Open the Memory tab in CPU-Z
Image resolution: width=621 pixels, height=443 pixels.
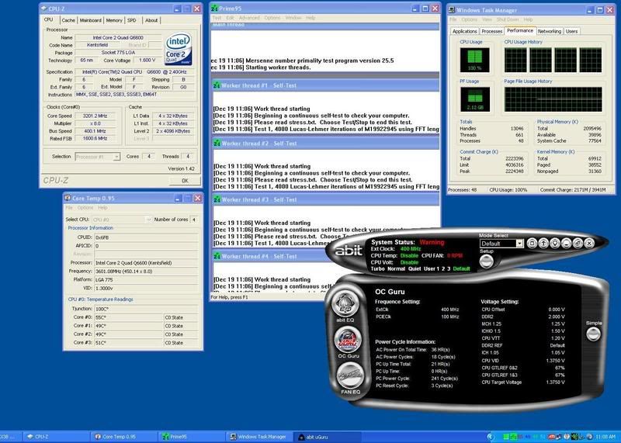[114, 20]
